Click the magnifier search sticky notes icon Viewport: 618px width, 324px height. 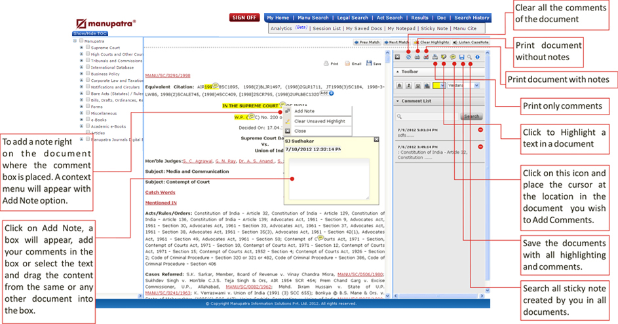pos(469,57)
